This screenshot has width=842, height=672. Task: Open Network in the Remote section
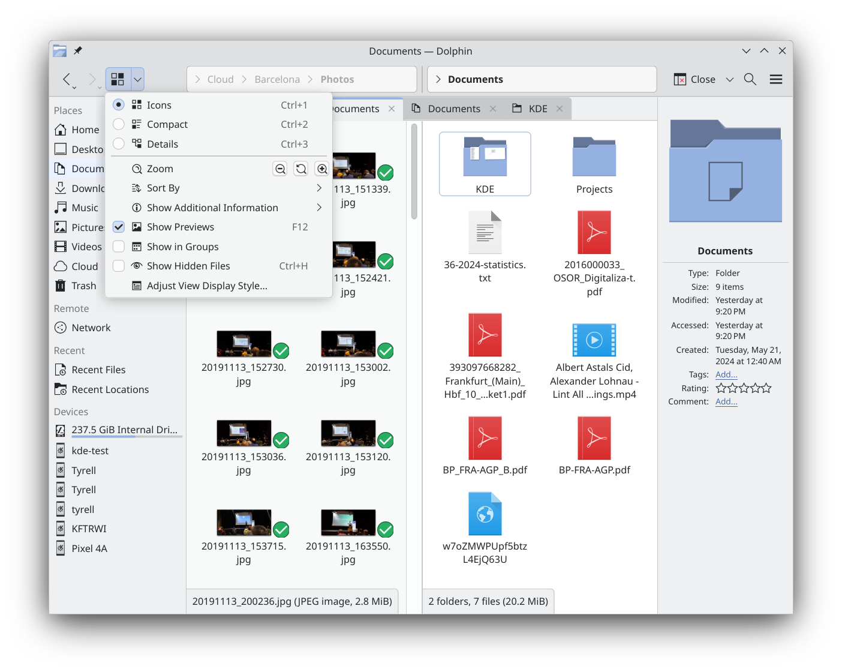(91, 328)
